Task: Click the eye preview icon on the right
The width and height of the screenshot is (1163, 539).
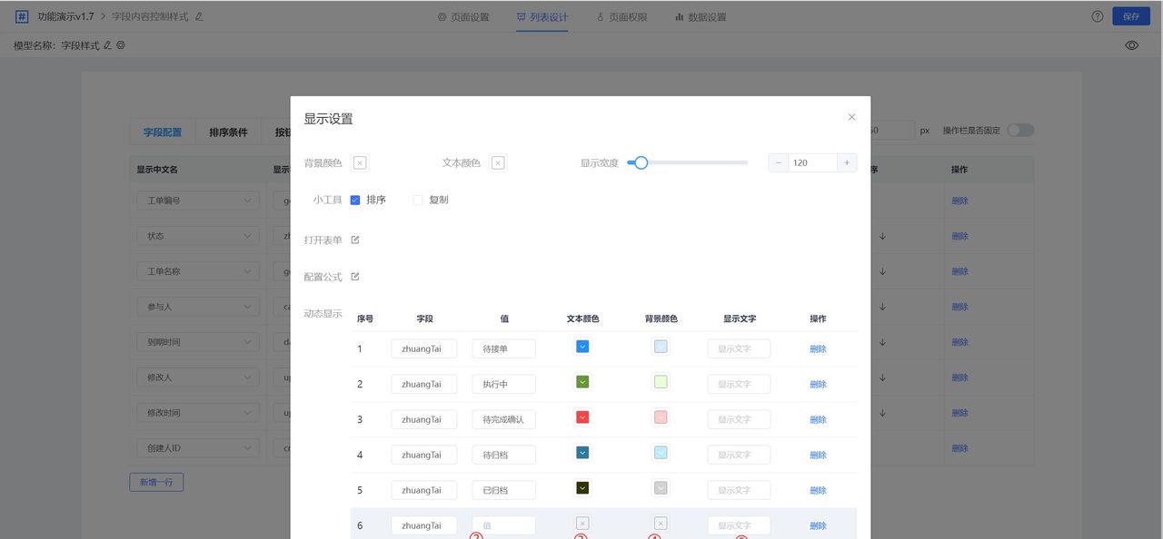Action: coord(1131,44)
